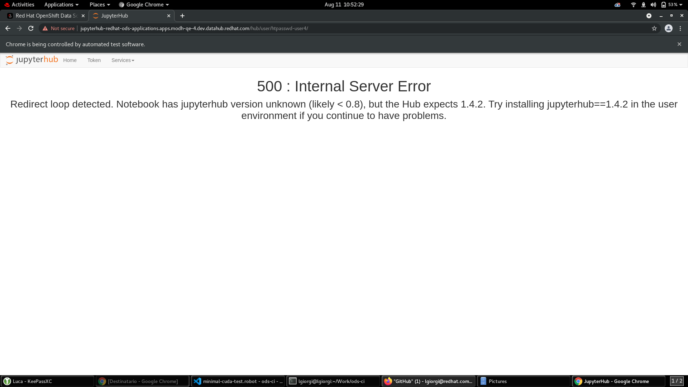Open the Applications menu in top bar

pyautogui.click(x=61, y=5)
